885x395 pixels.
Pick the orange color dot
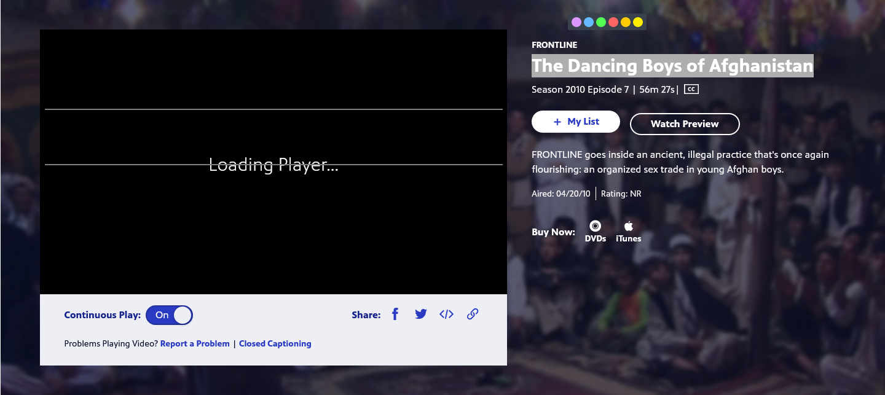(626, 22)
